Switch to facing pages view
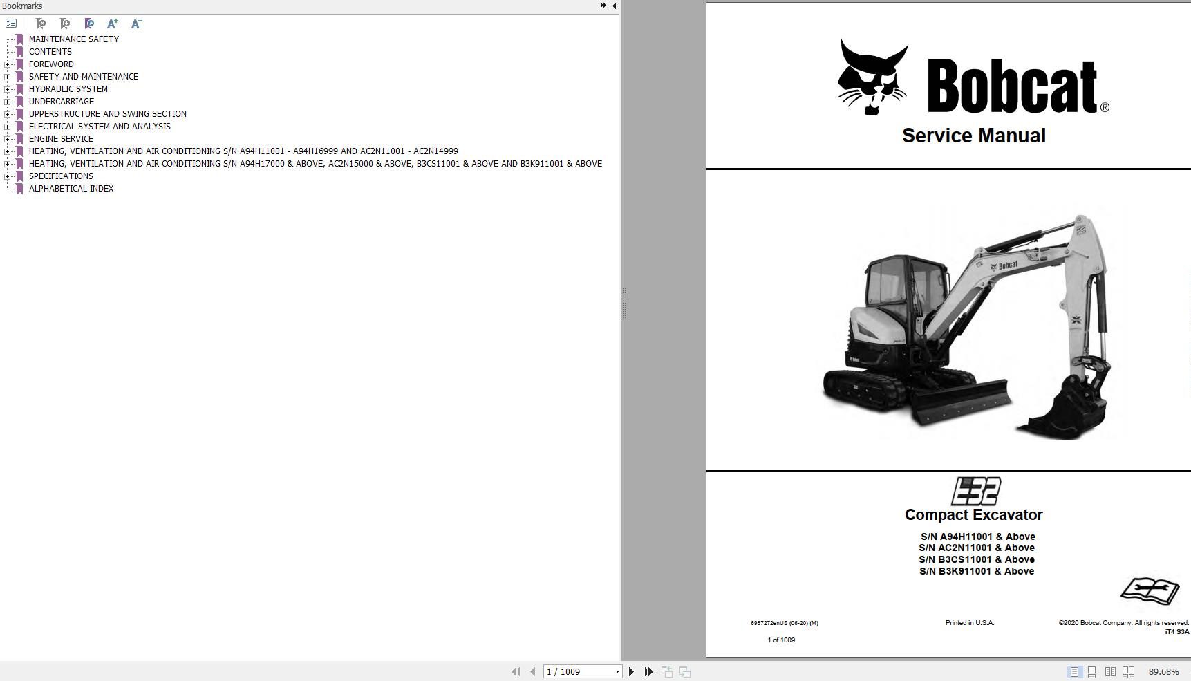This screenshot has height=681, width=1191. coord(1110,671)
